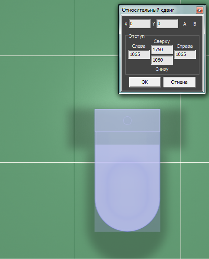209x259 pixels.
Task: Click the Отступ group heading
Action: [x=137, y=36]
